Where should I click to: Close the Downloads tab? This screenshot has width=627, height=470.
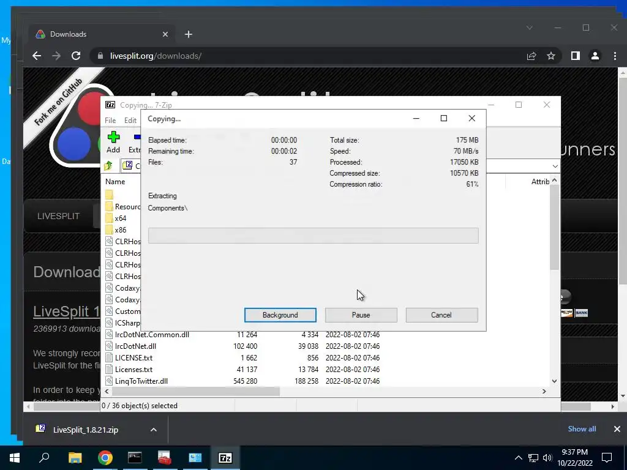tap(165, 34)
